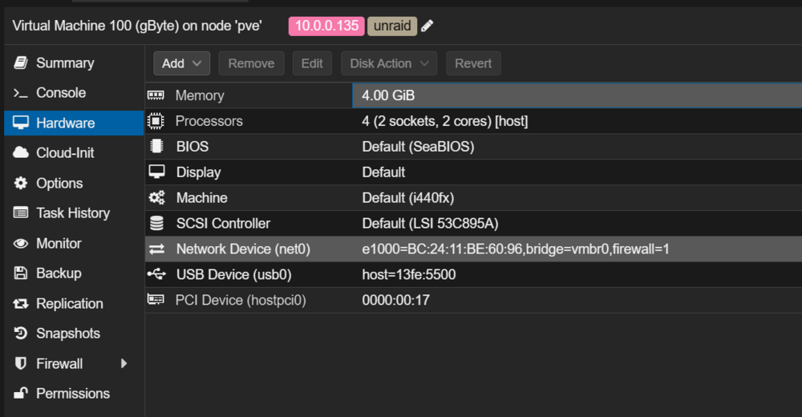Open Console via its terminal icon
The image size is (802, 417).
tap(21, 92)
